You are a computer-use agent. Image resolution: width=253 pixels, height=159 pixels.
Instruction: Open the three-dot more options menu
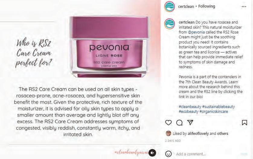point(244,7)
